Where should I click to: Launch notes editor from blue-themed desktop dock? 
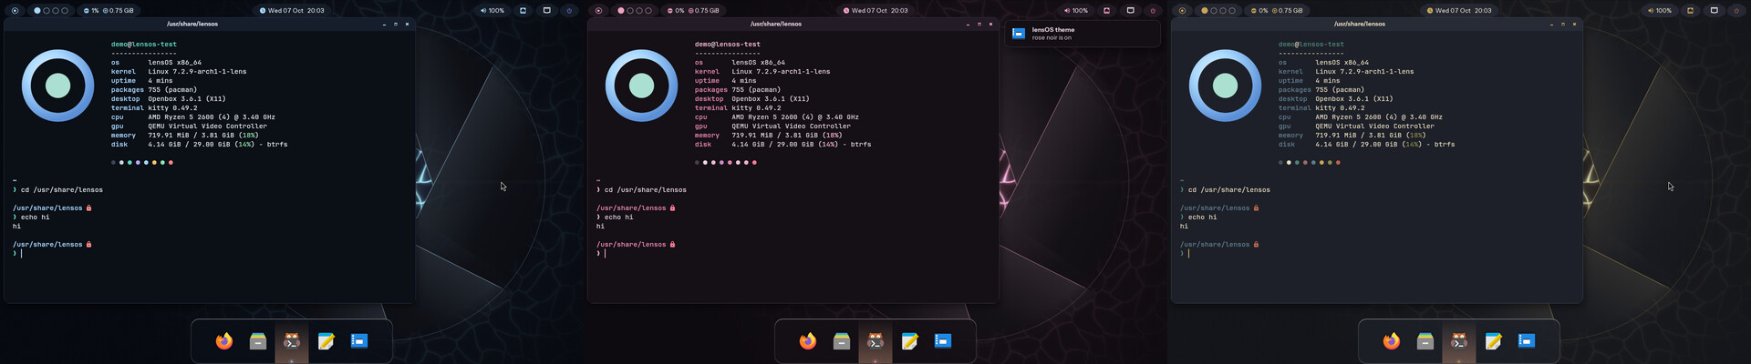(x=326, y=341)
